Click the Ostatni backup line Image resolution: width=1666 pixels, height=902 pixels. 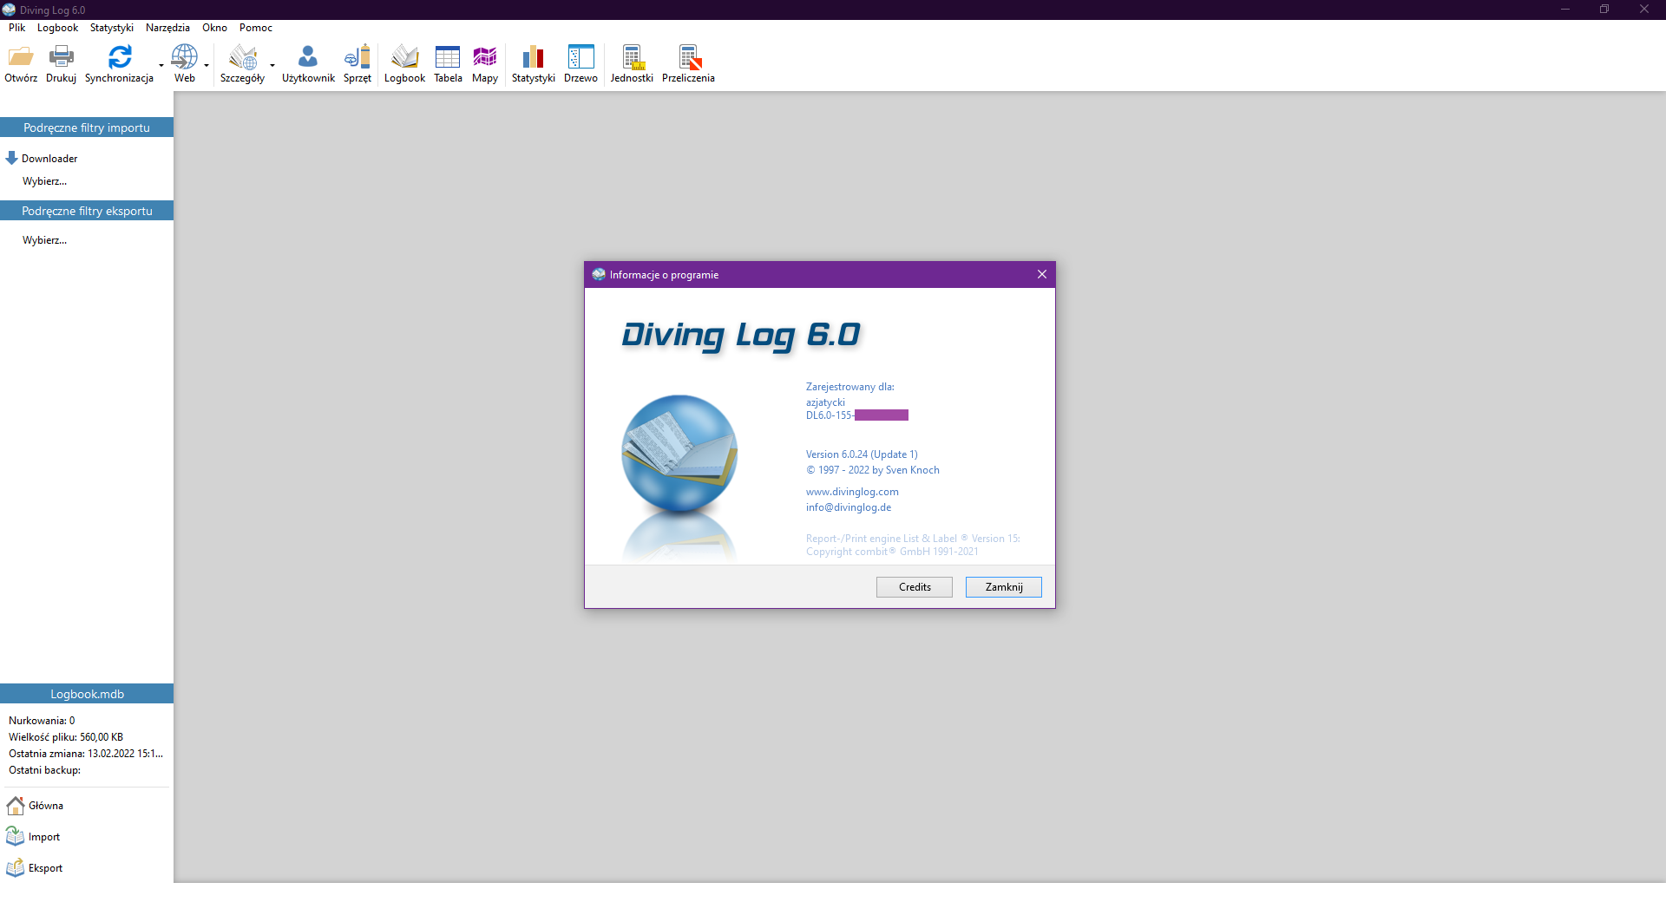pos(44,770)
